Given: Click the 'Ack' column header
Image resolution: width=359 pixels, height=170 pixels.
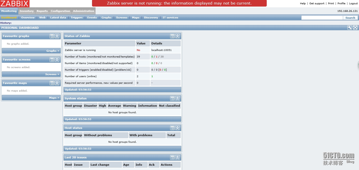Looking at the screenshot, I should (154, 165).
